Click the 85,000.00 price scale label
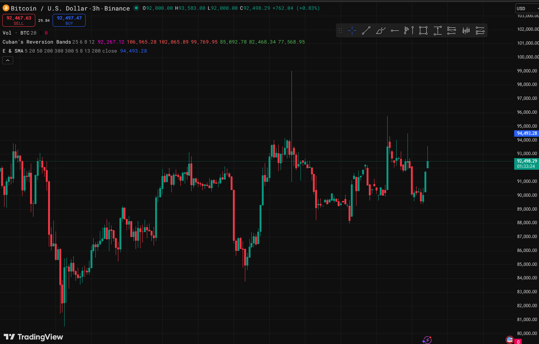Screen dimensions: 539x344 [x=527, y=264]
